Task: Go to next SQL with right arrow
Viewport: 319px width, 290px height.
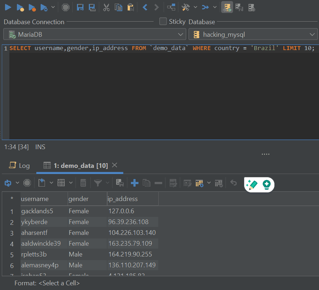Action: [x=156, y=7]
